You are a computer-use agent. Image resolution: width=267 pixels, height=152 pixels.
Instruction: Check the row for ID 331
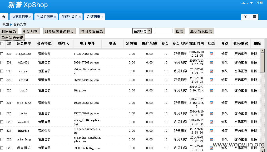(2, 62)
